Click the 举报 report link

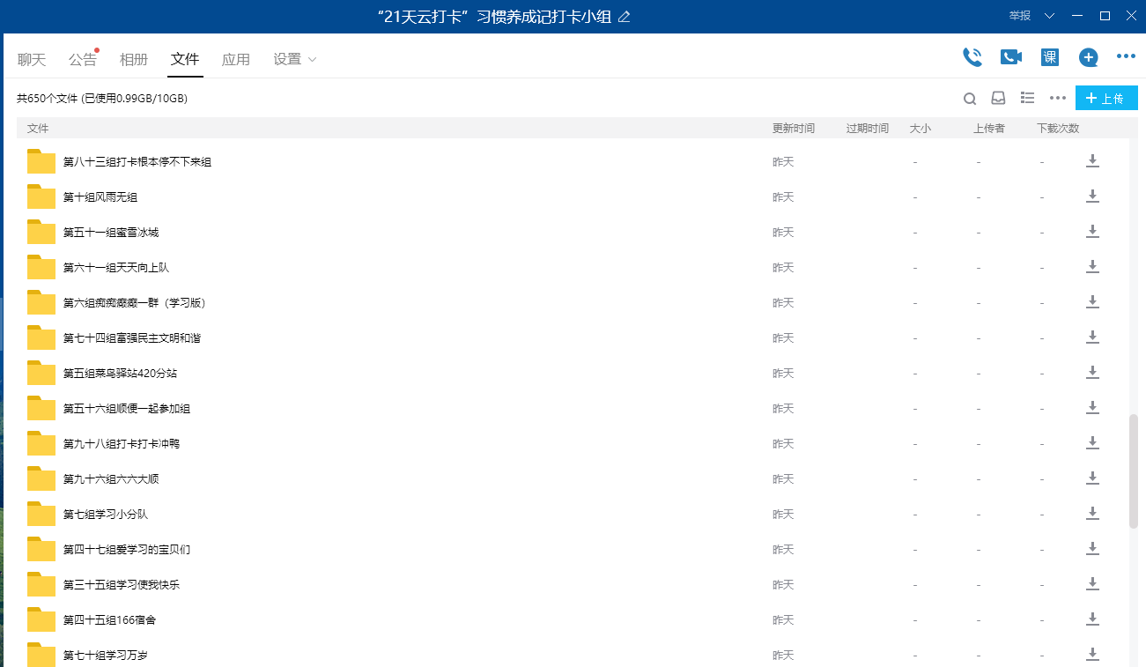1020,16
